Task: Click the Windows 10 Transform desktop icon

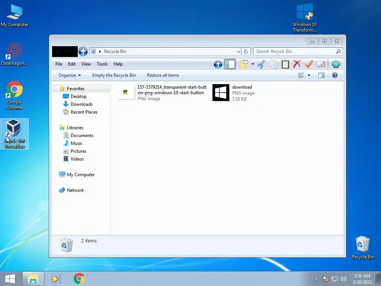Action: [304, 18]
